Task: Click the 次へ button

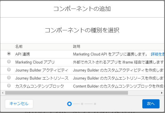Action: (151, 104)
